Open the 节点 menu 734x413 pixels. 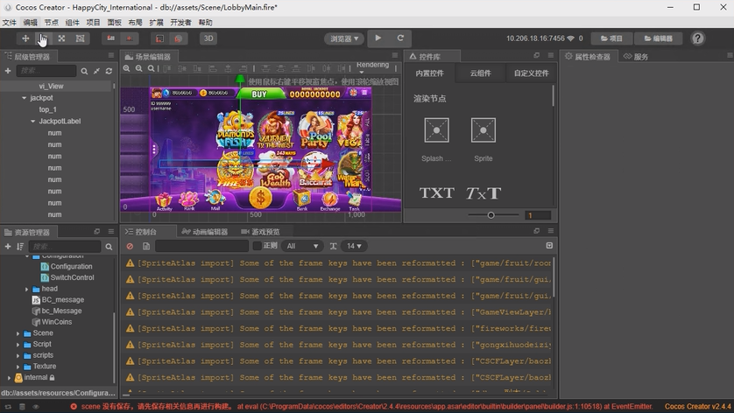[52, 23]
